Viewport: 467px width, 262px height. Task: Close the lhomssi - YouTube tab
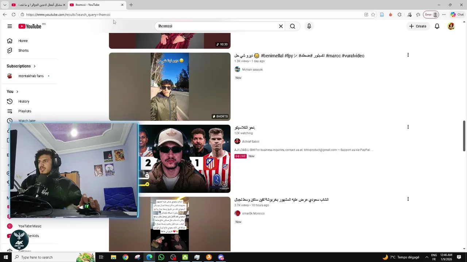click(x=122, y=5)
